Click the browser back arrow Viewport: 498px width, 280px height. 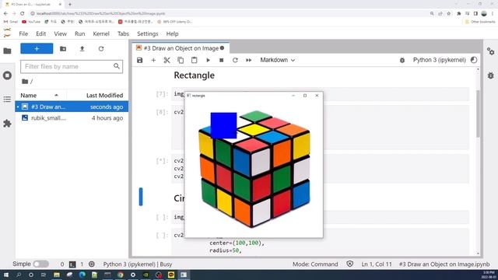click(x=5, y=14)
